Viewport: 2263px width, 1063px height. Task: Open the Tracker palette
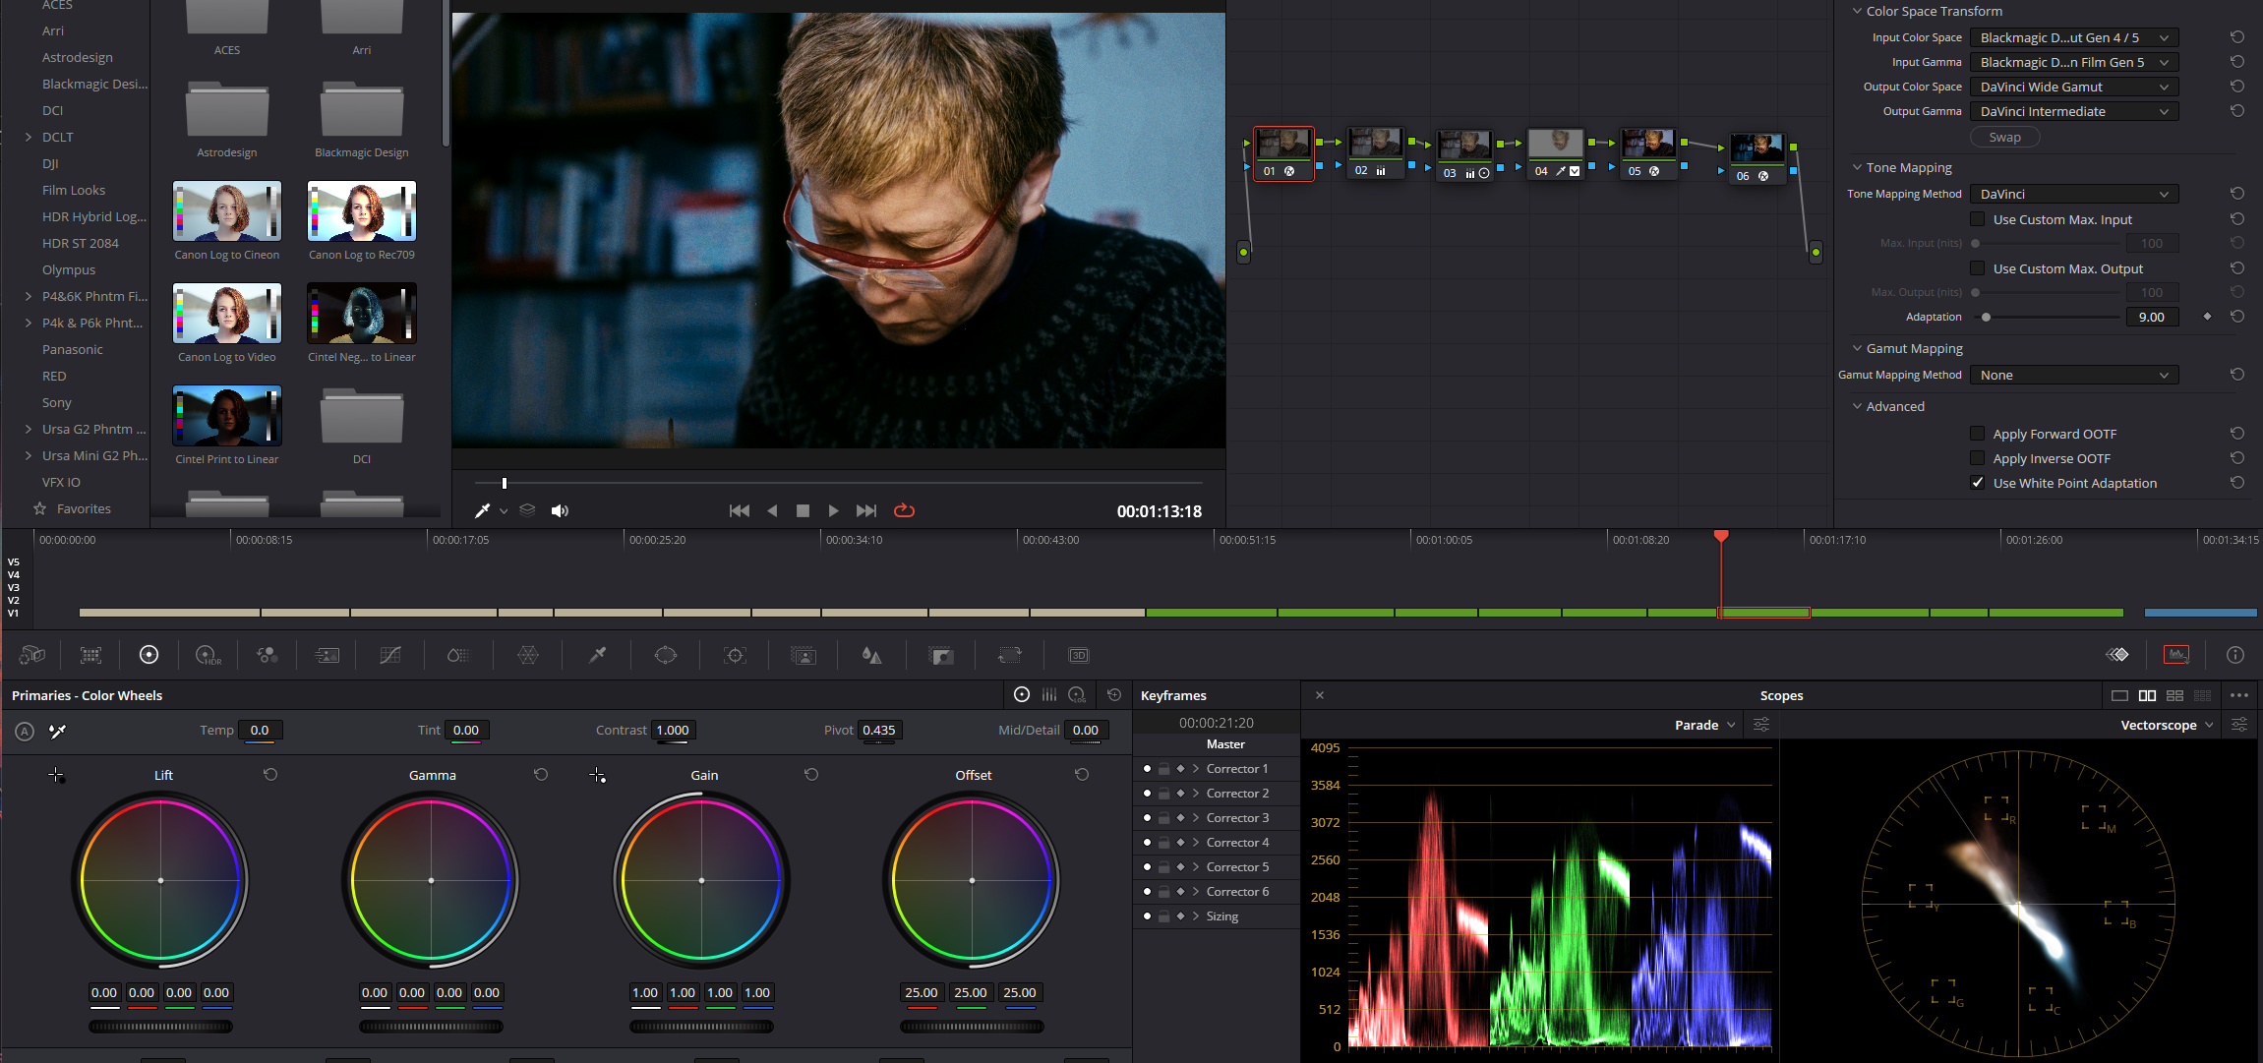coord(735,655)
